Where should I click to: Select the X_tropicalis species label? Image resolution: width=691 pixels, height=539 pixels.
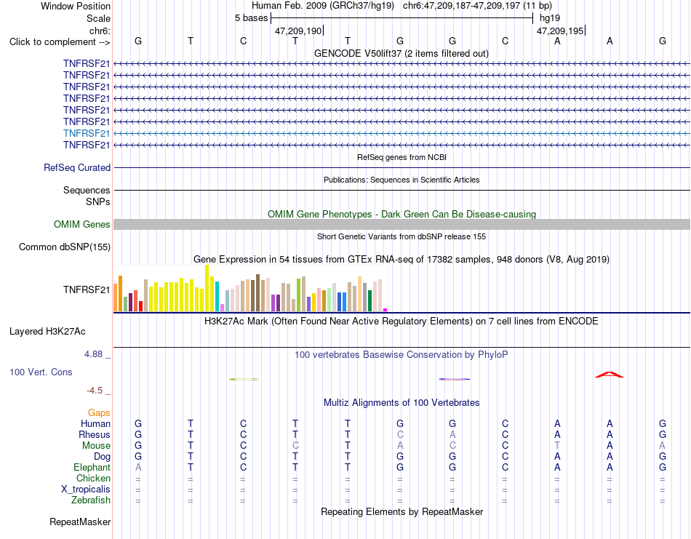86,490
